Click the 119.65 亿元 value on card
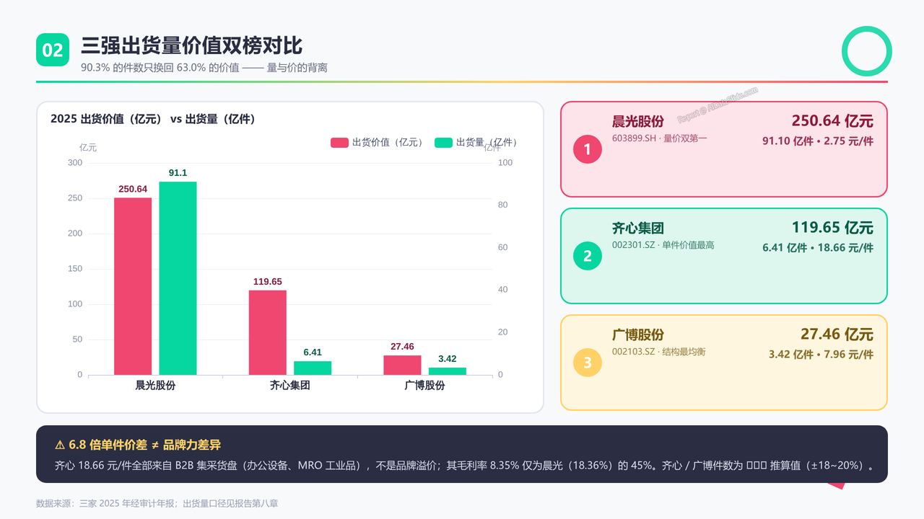 click(x=832, y=228)
